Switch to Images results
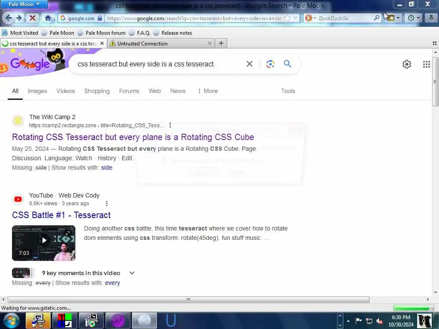439x329 pixels. click(38, 91)
